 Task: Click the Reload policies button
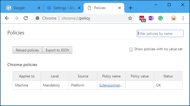[x=27, y=50]
